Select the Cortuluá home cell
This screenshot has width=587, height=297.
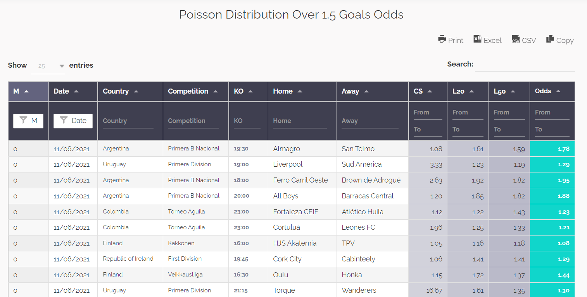pos(302,228)
